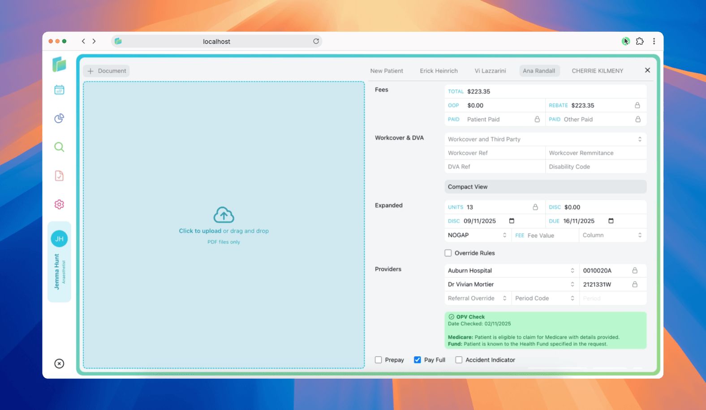Open the settings gear icon in sidebar
The image size is (706, 410).
pos(59,204)
